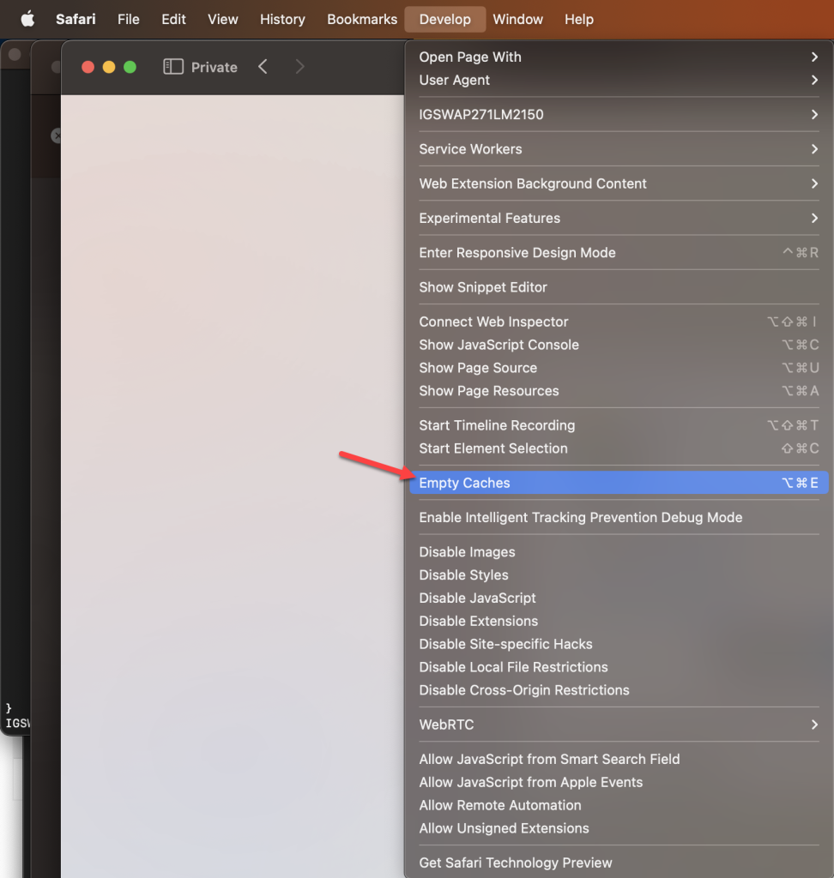Image resolution: width=834 pixels, height=878 pixels.
Task: Choose Enter Responsive Design Mode
Action: pos(619,253)
